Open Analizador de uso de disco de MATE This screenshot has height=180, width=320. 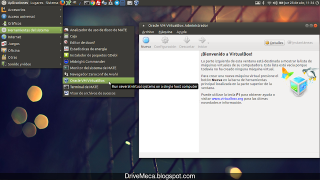tap(98, 30)
